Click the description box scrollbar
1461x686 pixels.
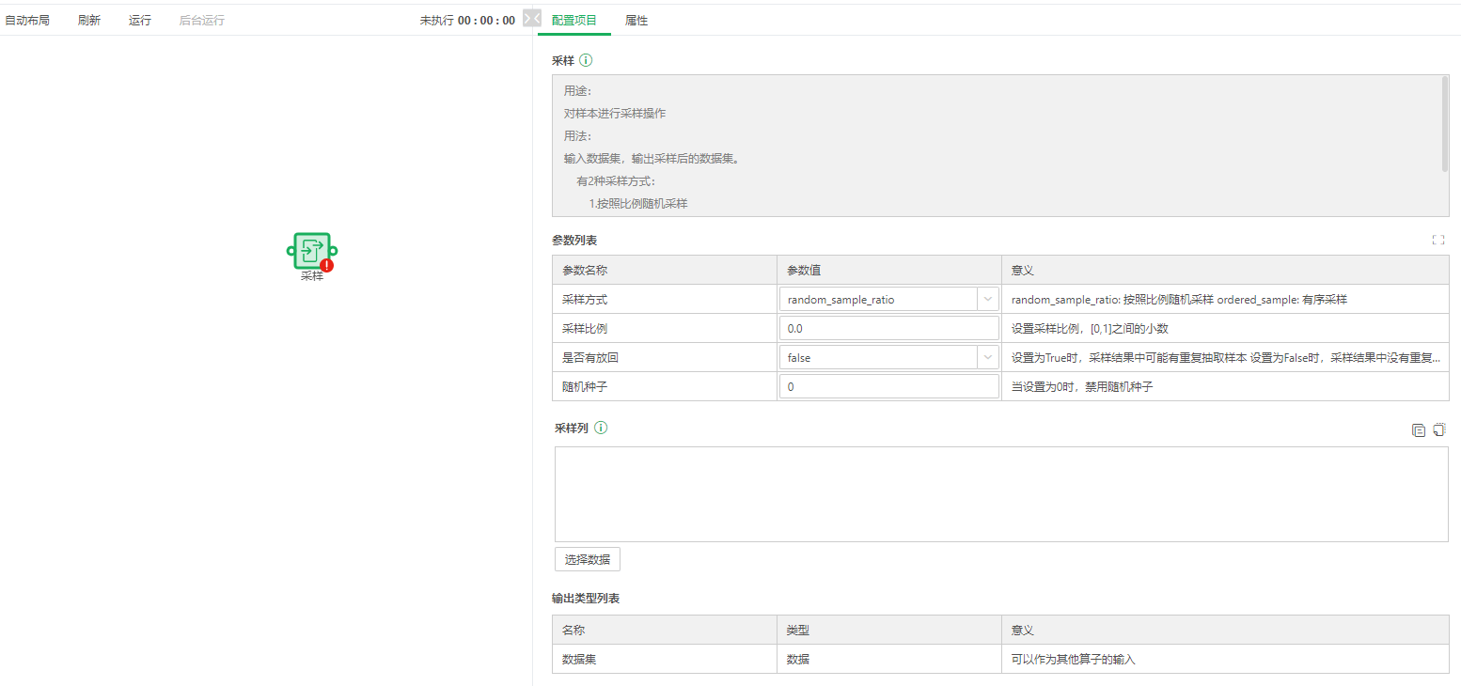(1444, 123)
